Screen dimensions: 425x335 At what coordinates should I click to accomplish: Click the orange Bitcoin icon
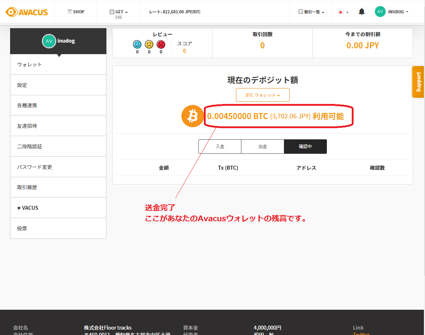pos(193,116)
